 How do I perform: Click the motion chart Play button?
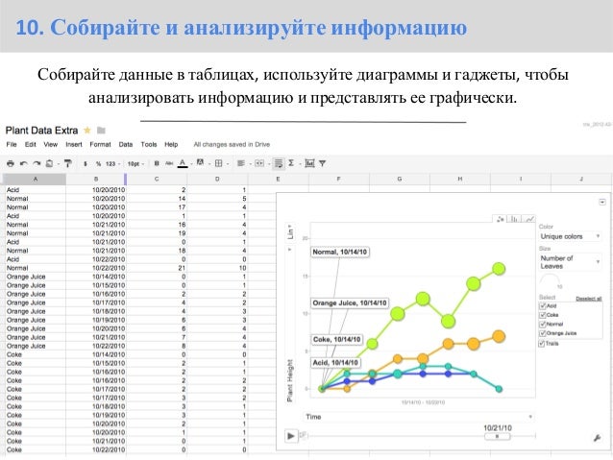coord(291,436)
